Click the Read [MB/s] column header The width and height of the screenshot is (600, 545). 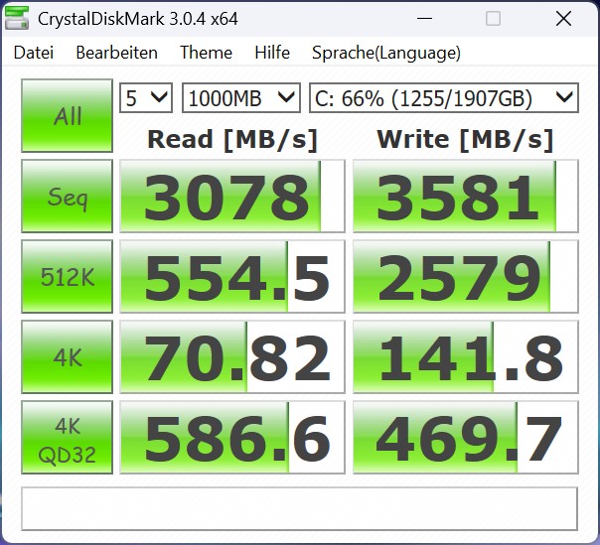(232, 139)
